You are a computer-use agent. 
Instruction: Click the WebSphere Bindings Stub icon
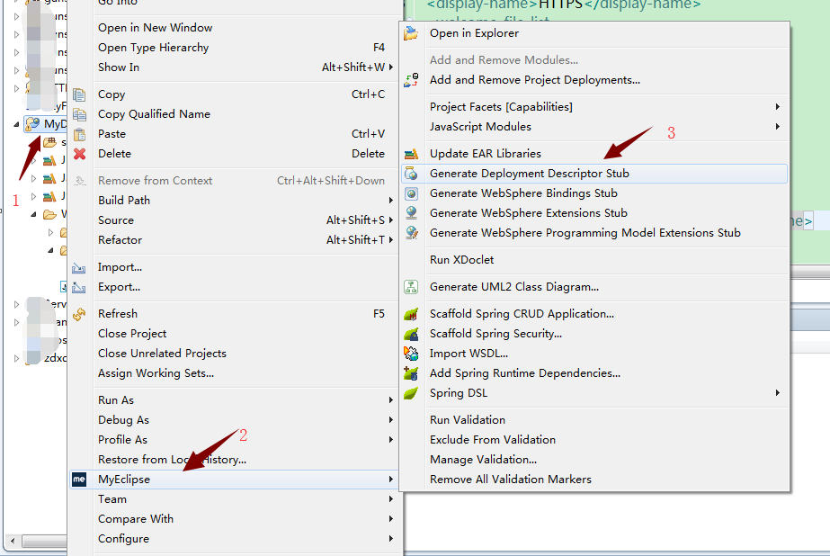coord(411,193)
